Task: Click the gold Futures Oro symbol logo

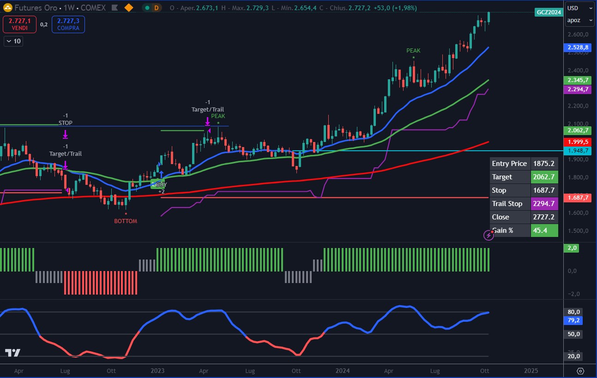Action: pyautogui.click(x=7, y=8)
